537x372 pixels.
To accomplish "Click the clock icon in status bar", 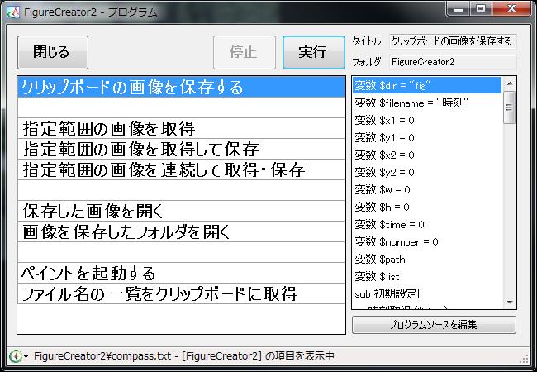I will click(x=14, y=356).
